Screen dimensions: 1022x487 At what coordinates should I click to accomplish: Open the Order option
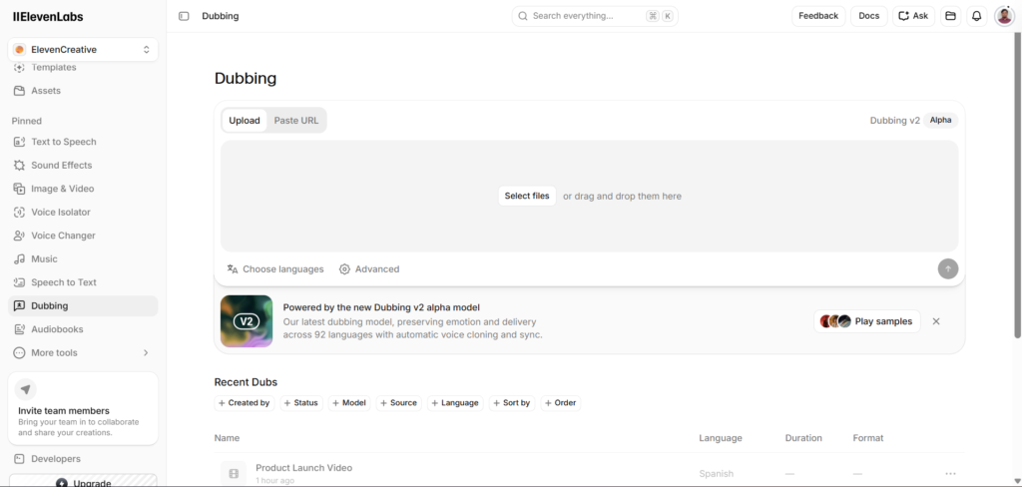point(561,403)
